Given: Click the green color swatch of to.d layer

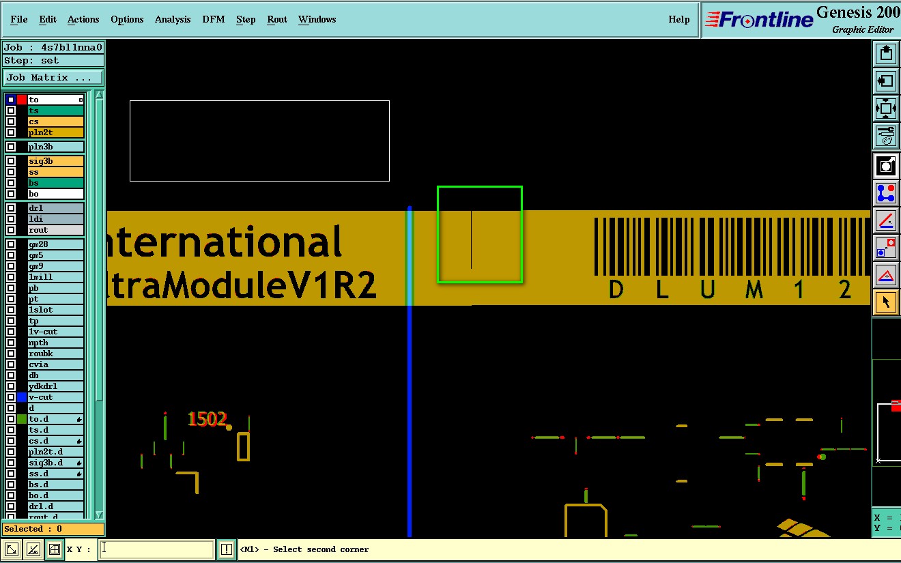Looking at the screenshot, I should point(22,419).
